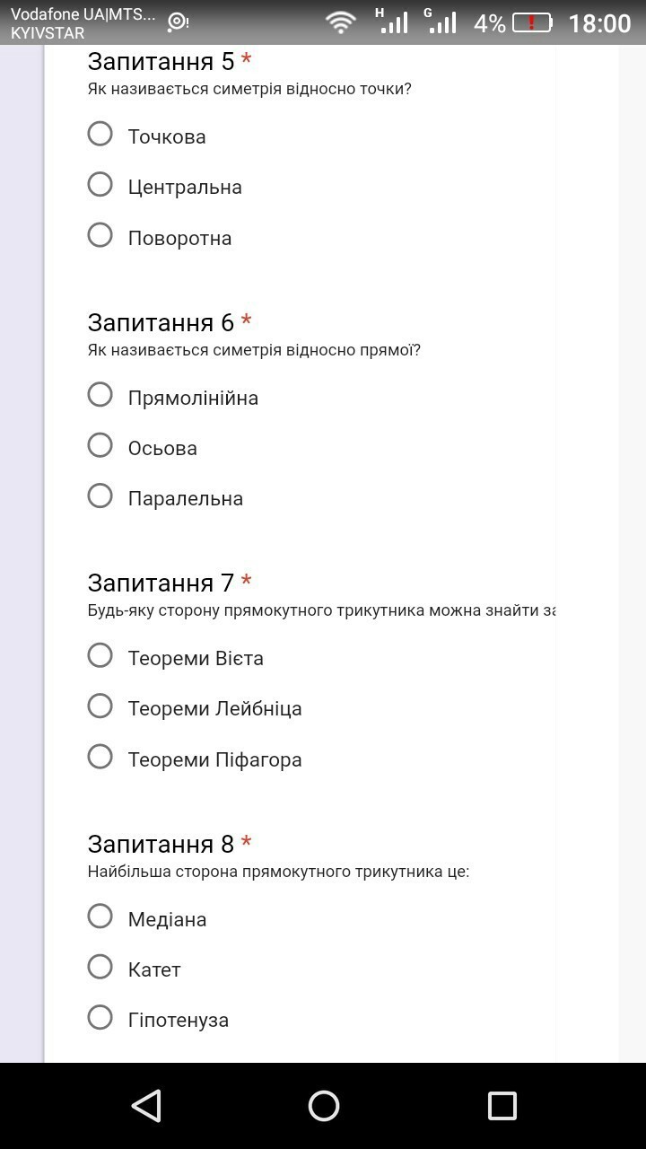Image resolution: width=646 pixels, height=1149 pixels.
Task: Tap the Android home circle button
Action: [324, 1106]
